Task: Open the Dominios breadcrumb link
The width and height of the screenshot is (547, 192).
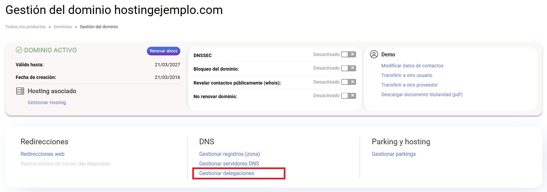Action: [x=63, y=27]
